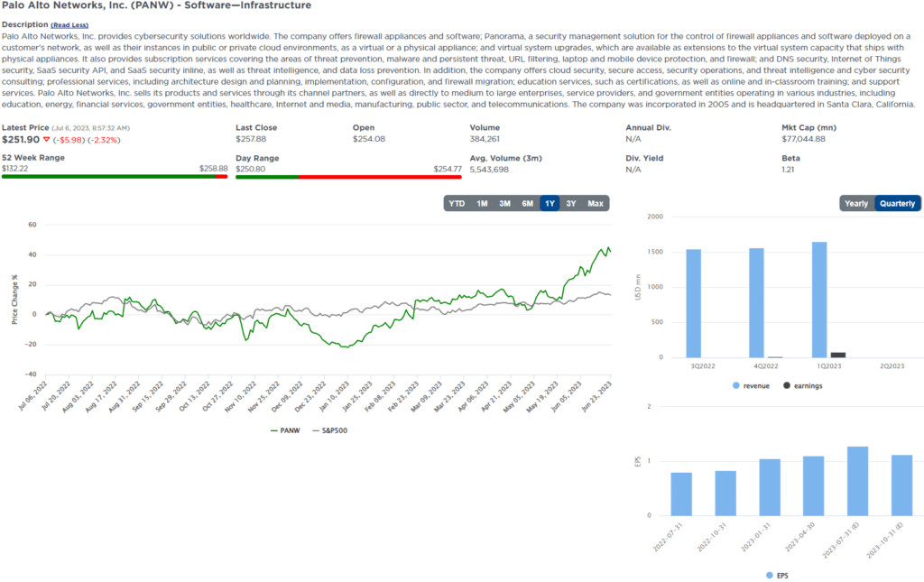Click the 2Q2023 axis label

(x=892, y=365)
